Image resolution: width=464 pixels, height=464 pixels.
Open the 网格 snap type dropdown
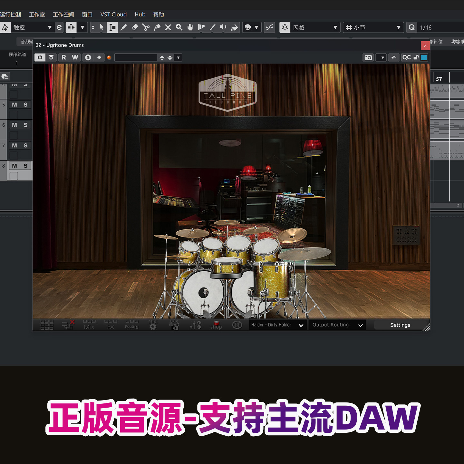tap(315, 27)
